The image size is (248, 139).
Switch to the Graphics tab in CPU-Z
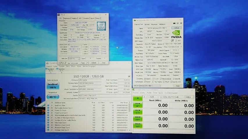(86, 19)
